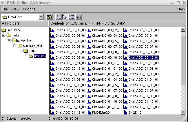Switch to details table view
The image size is (188, 122).
[79, 17]
